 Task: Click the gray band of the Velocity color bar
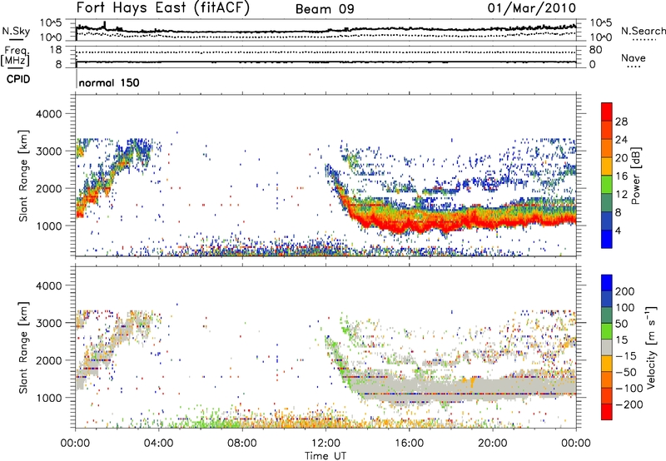(607, 347)
